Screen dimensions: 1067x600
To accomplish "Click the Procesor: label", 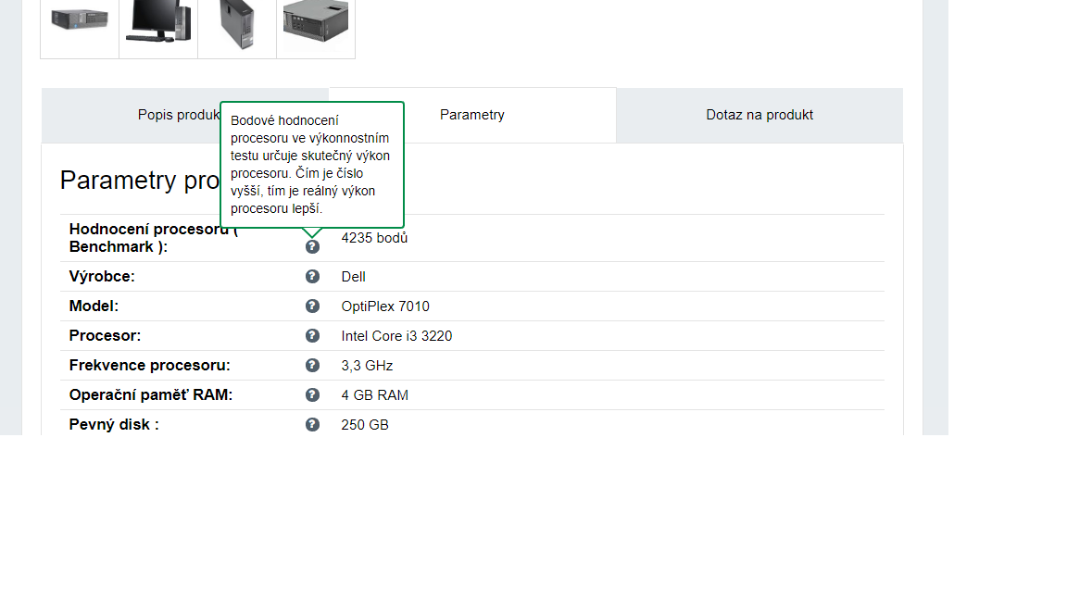I will click(105, 335).
